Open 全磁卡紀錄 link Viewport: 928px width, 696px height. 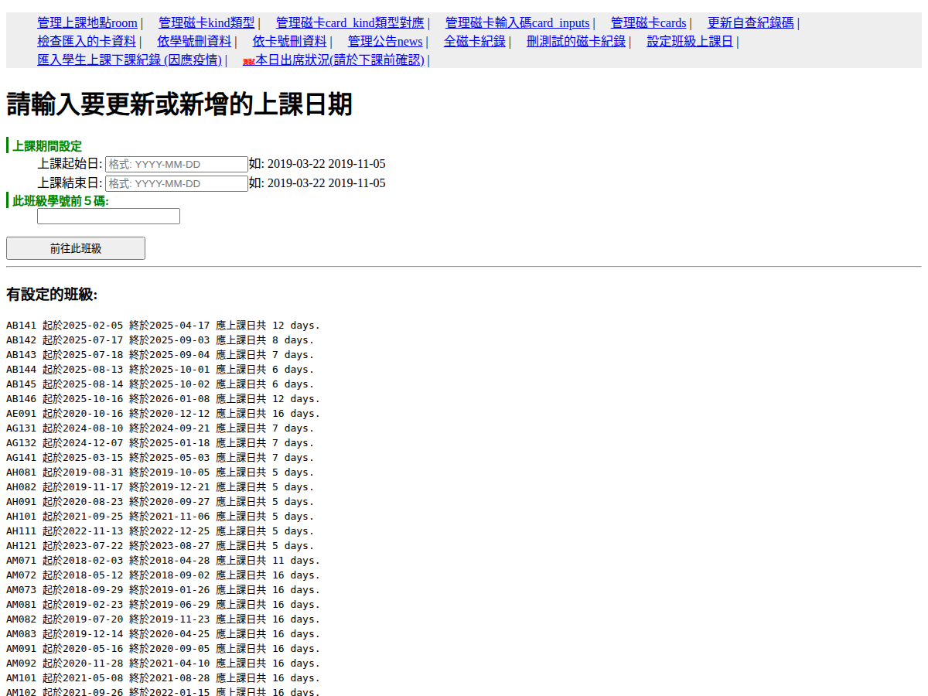pos(475,42)
